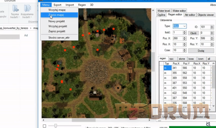Screen dimensions: 216x128
Task: Click the Poz. Y field showing 586
Action: pos(205,39)
